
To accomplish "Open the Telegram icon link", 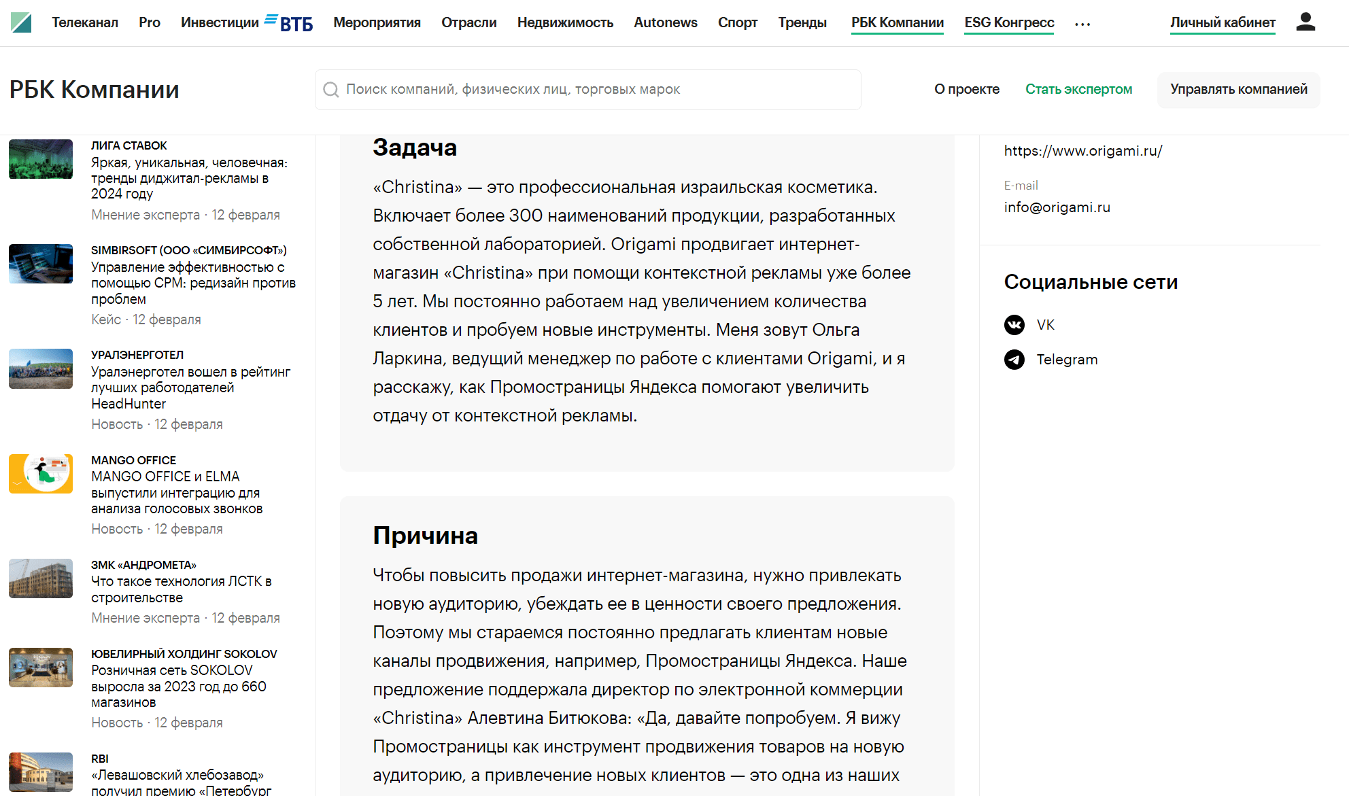I will [1014, 360].
